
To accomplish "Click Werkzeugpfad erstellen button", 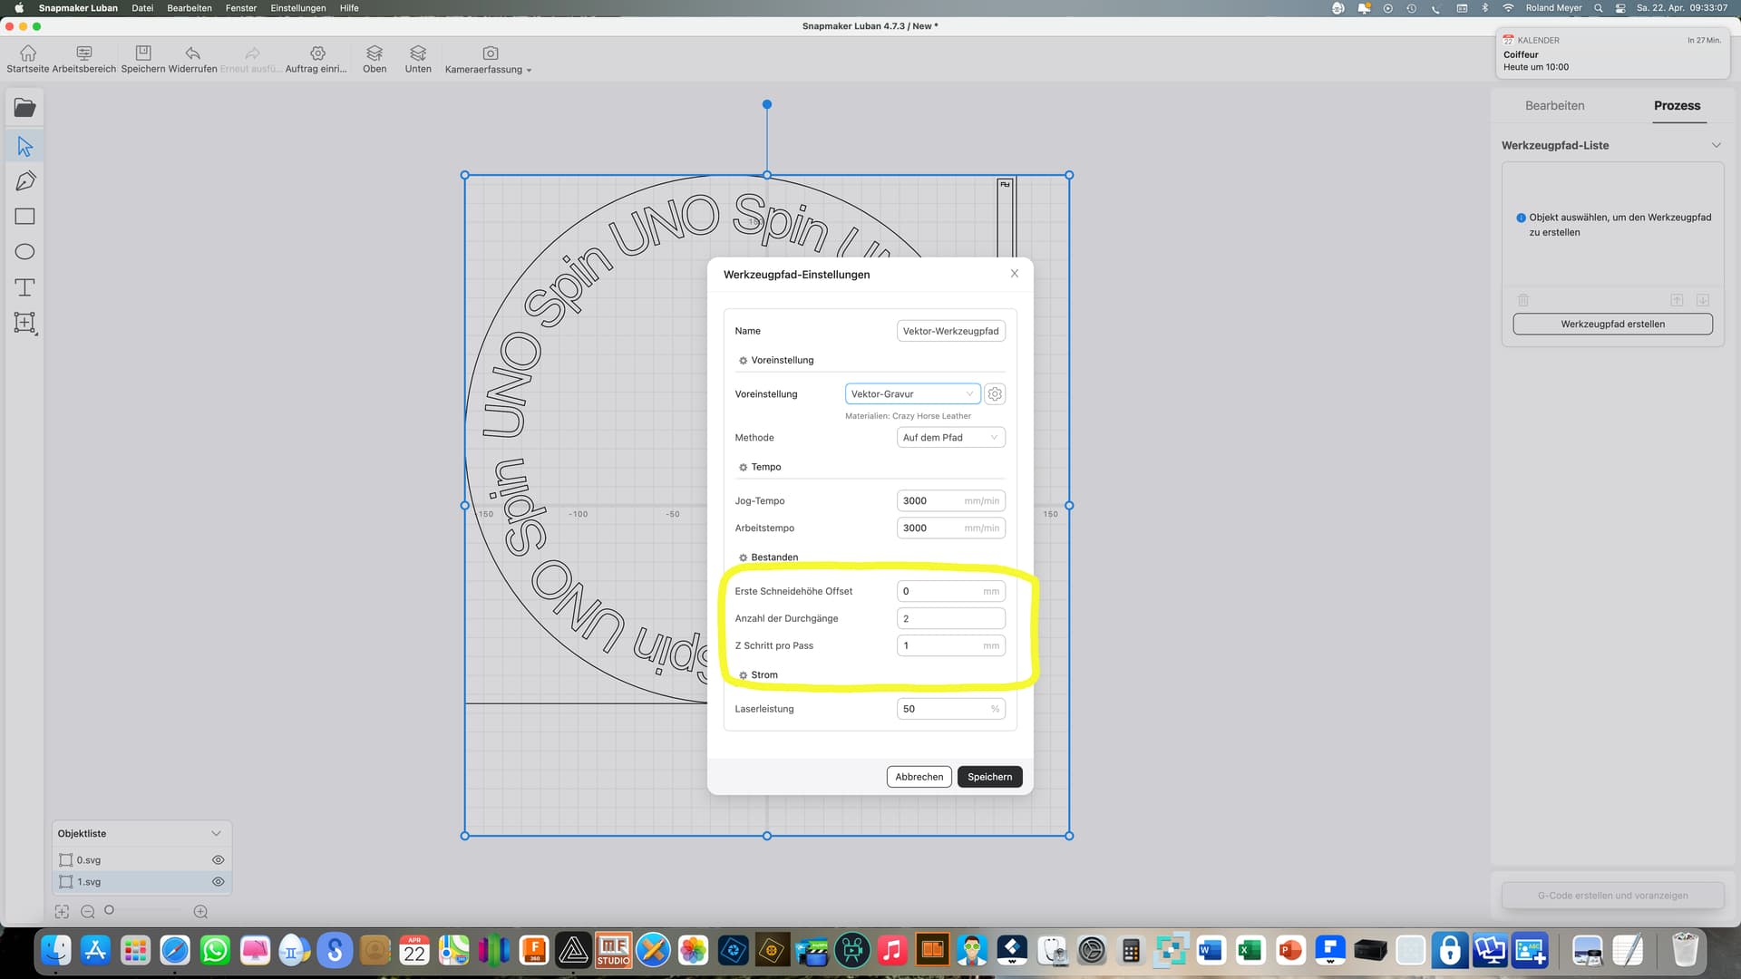I will coord(1612,325).
